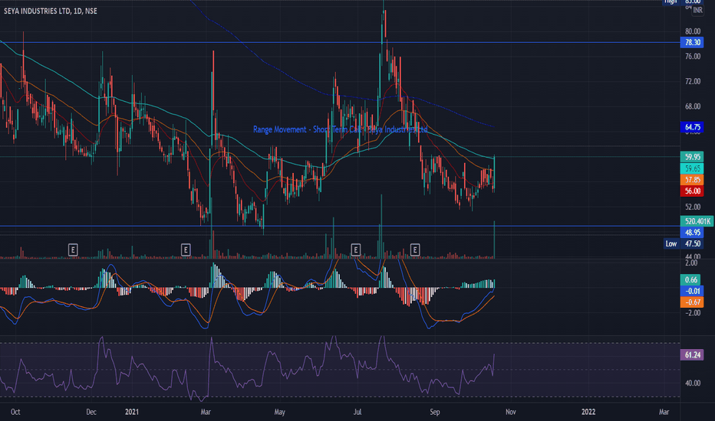
Task: Click the 520.401K volume label
Action: tap(697, 221)
